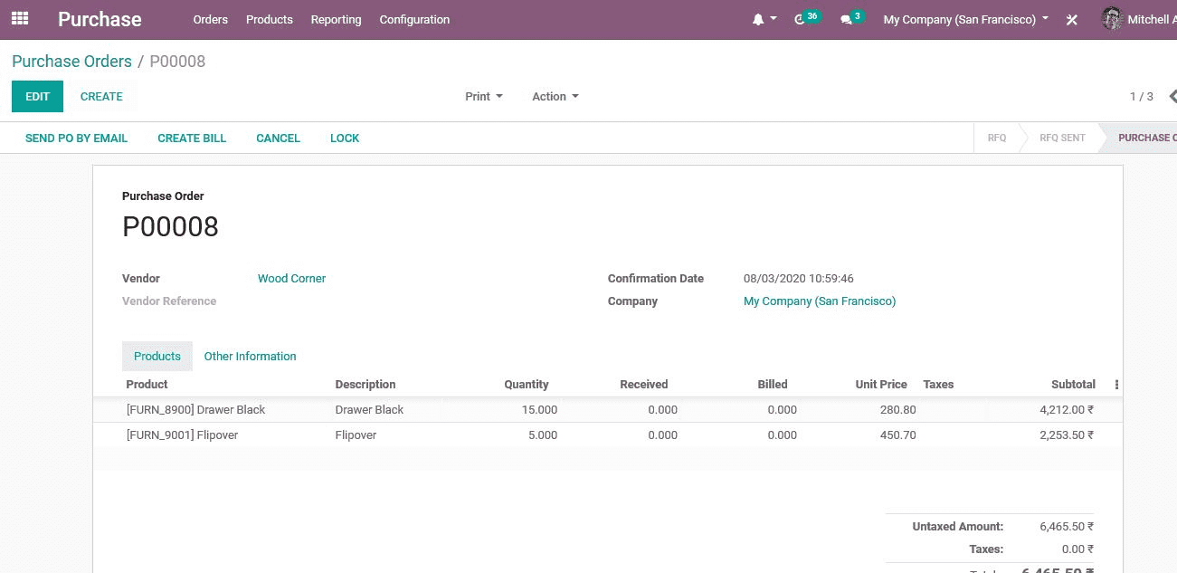
Task: Click the Flipover description cell
Action: pos(356,435)
